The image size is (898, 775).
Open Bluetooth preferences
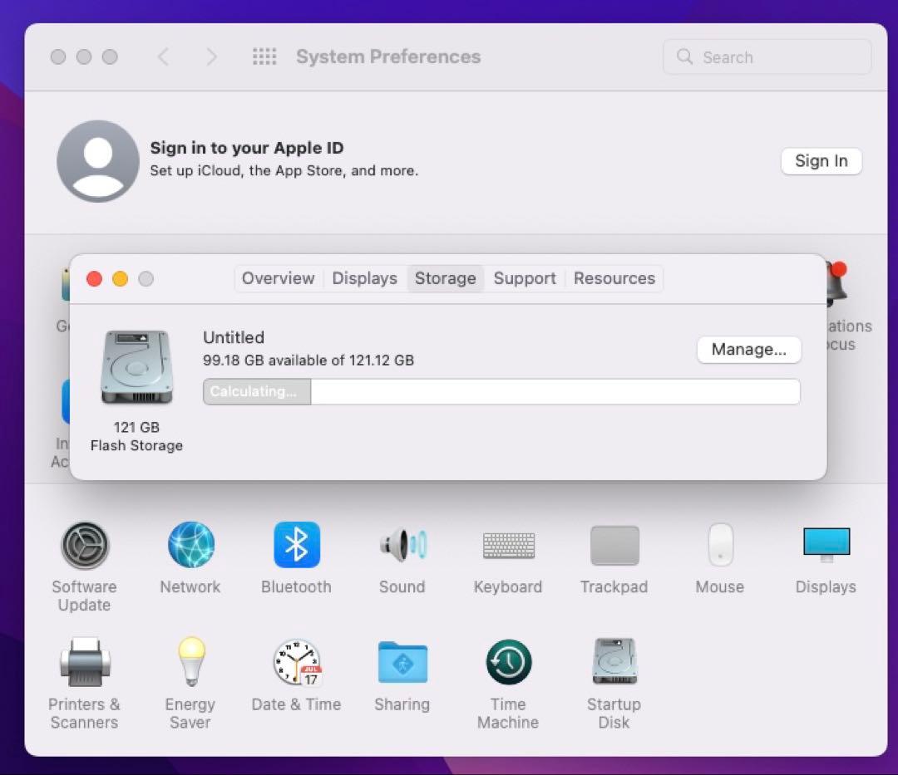[297, 546]
